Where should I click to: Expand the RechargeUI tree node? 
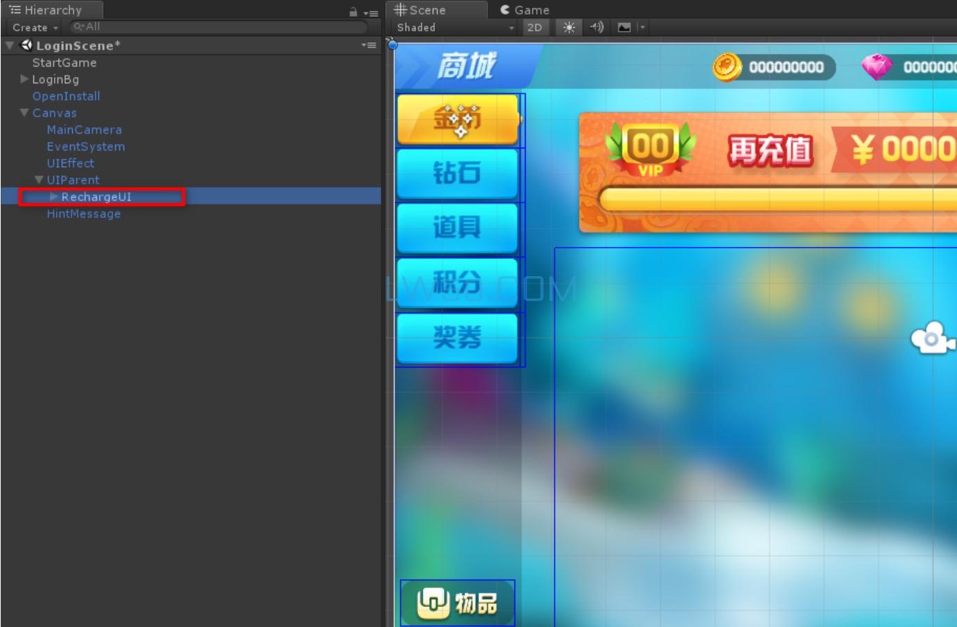[53, 197]
